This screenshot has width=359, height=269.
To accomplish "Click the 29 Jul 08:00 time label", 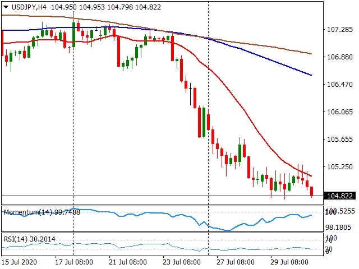I will point(289,262).
